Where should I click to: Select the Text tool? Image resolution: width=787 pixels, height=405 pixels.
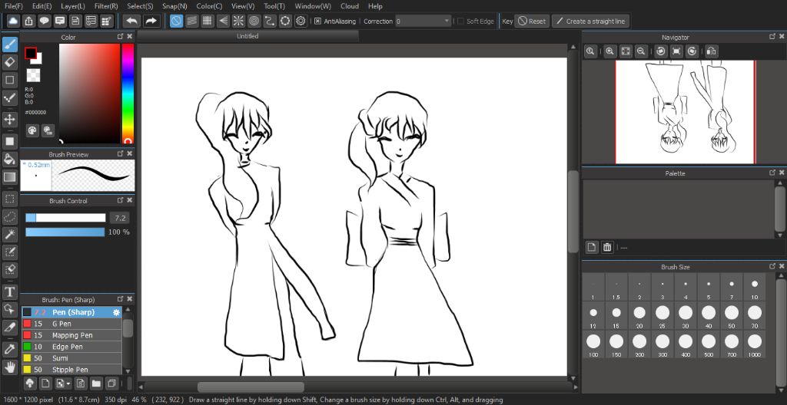point(9,291)
